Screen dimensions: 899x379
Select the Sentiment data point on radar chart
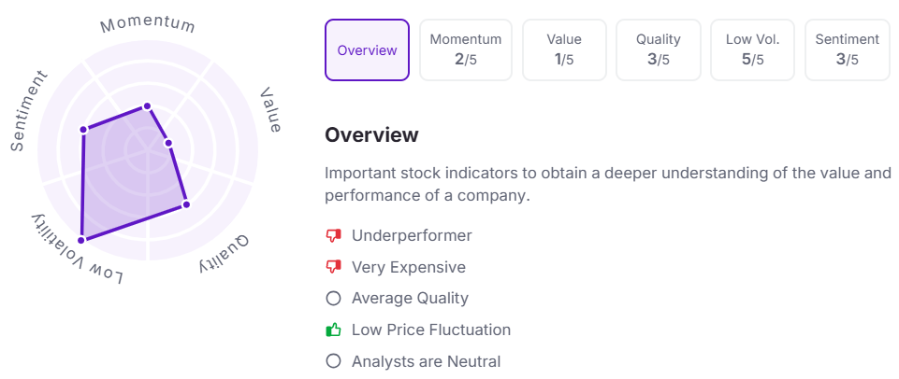point(83,130)
